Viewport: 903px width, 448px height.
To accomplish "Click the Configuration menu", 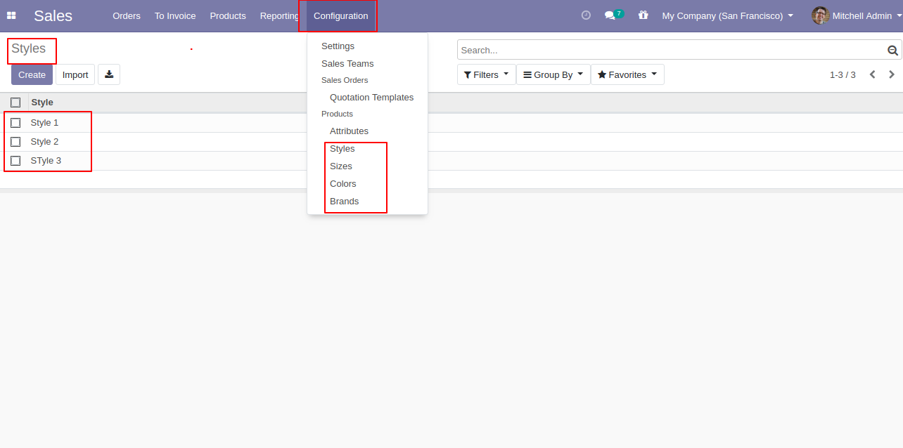I will click(341, 15).
